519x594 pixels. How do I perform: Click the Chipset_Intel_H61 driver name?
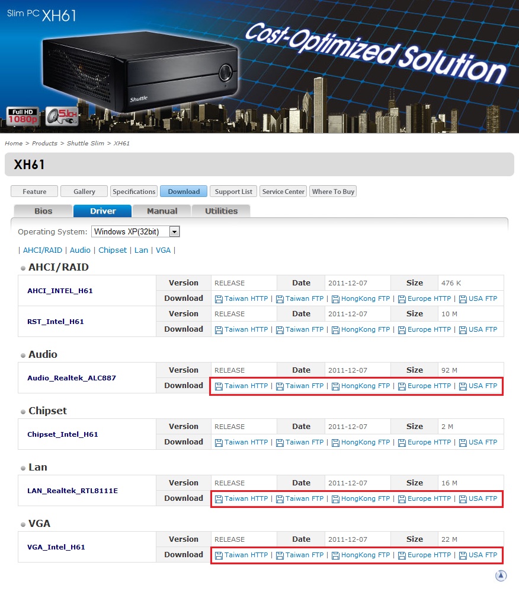[x=62, y=434]
